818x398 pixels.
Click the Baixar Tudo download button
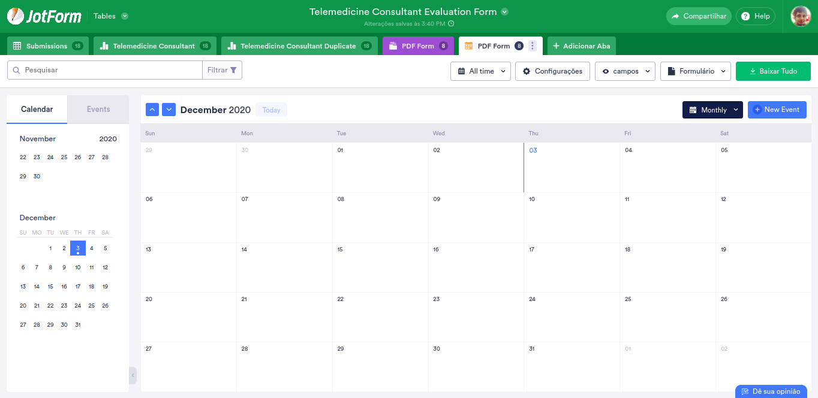click(x=773, y=71)
